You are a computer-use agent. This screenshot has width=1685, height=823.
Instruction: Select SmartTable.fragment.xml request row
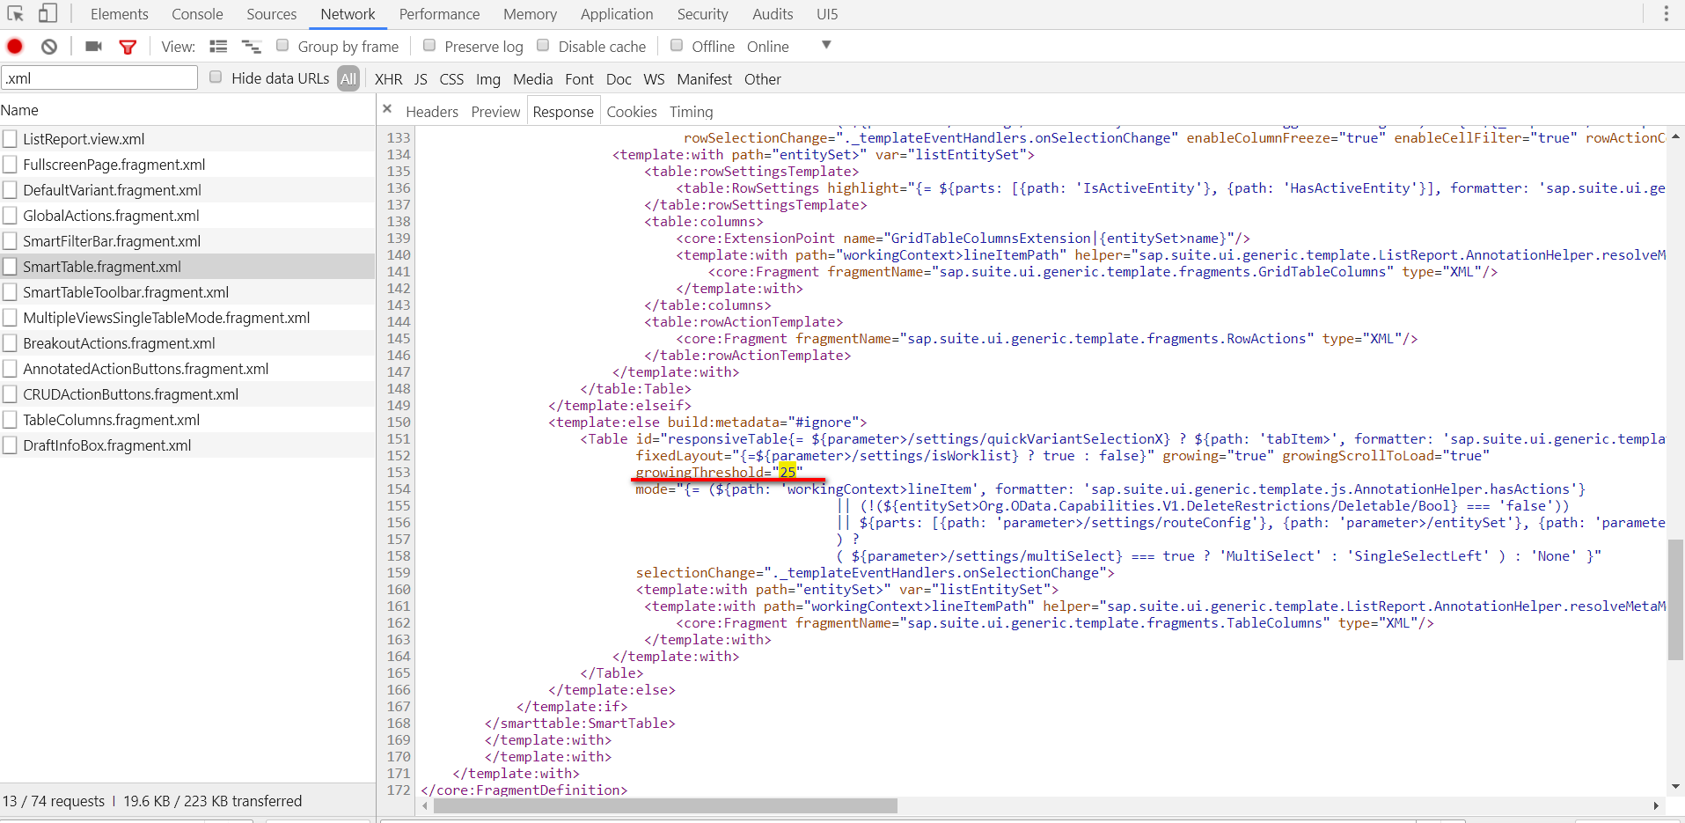(187, 267)
